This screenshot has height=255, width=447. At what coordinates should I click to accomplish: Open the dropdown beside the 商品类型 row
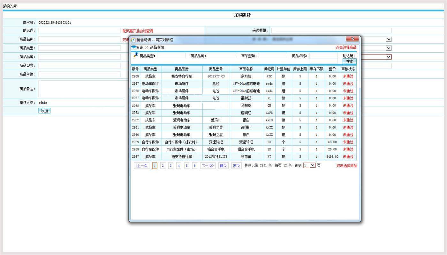pos(388,48)
